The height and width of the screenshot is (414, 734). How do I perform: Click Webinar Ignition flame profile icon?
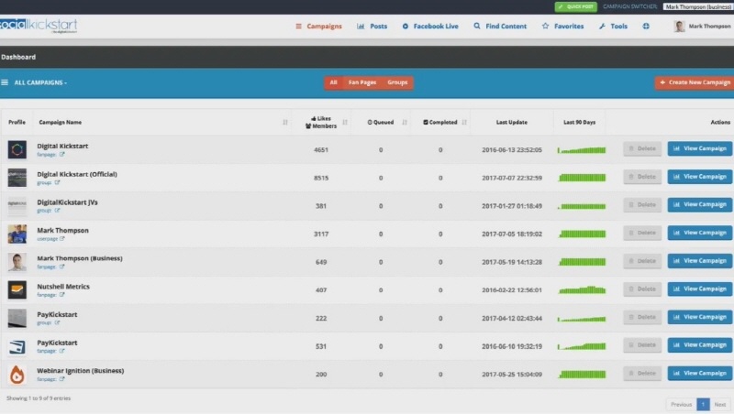pos(17,375)
